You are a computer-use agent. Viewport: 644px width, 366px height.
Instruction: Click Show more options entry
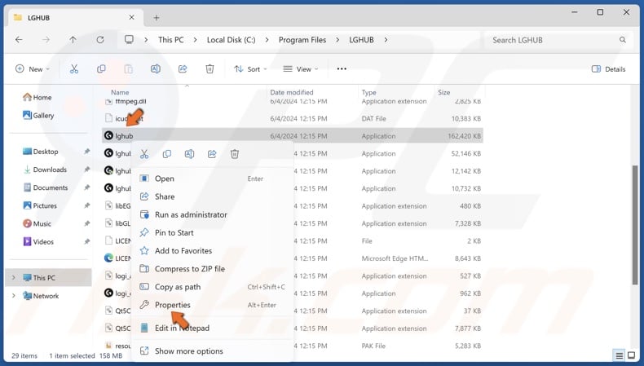click(x=188, y=351)
